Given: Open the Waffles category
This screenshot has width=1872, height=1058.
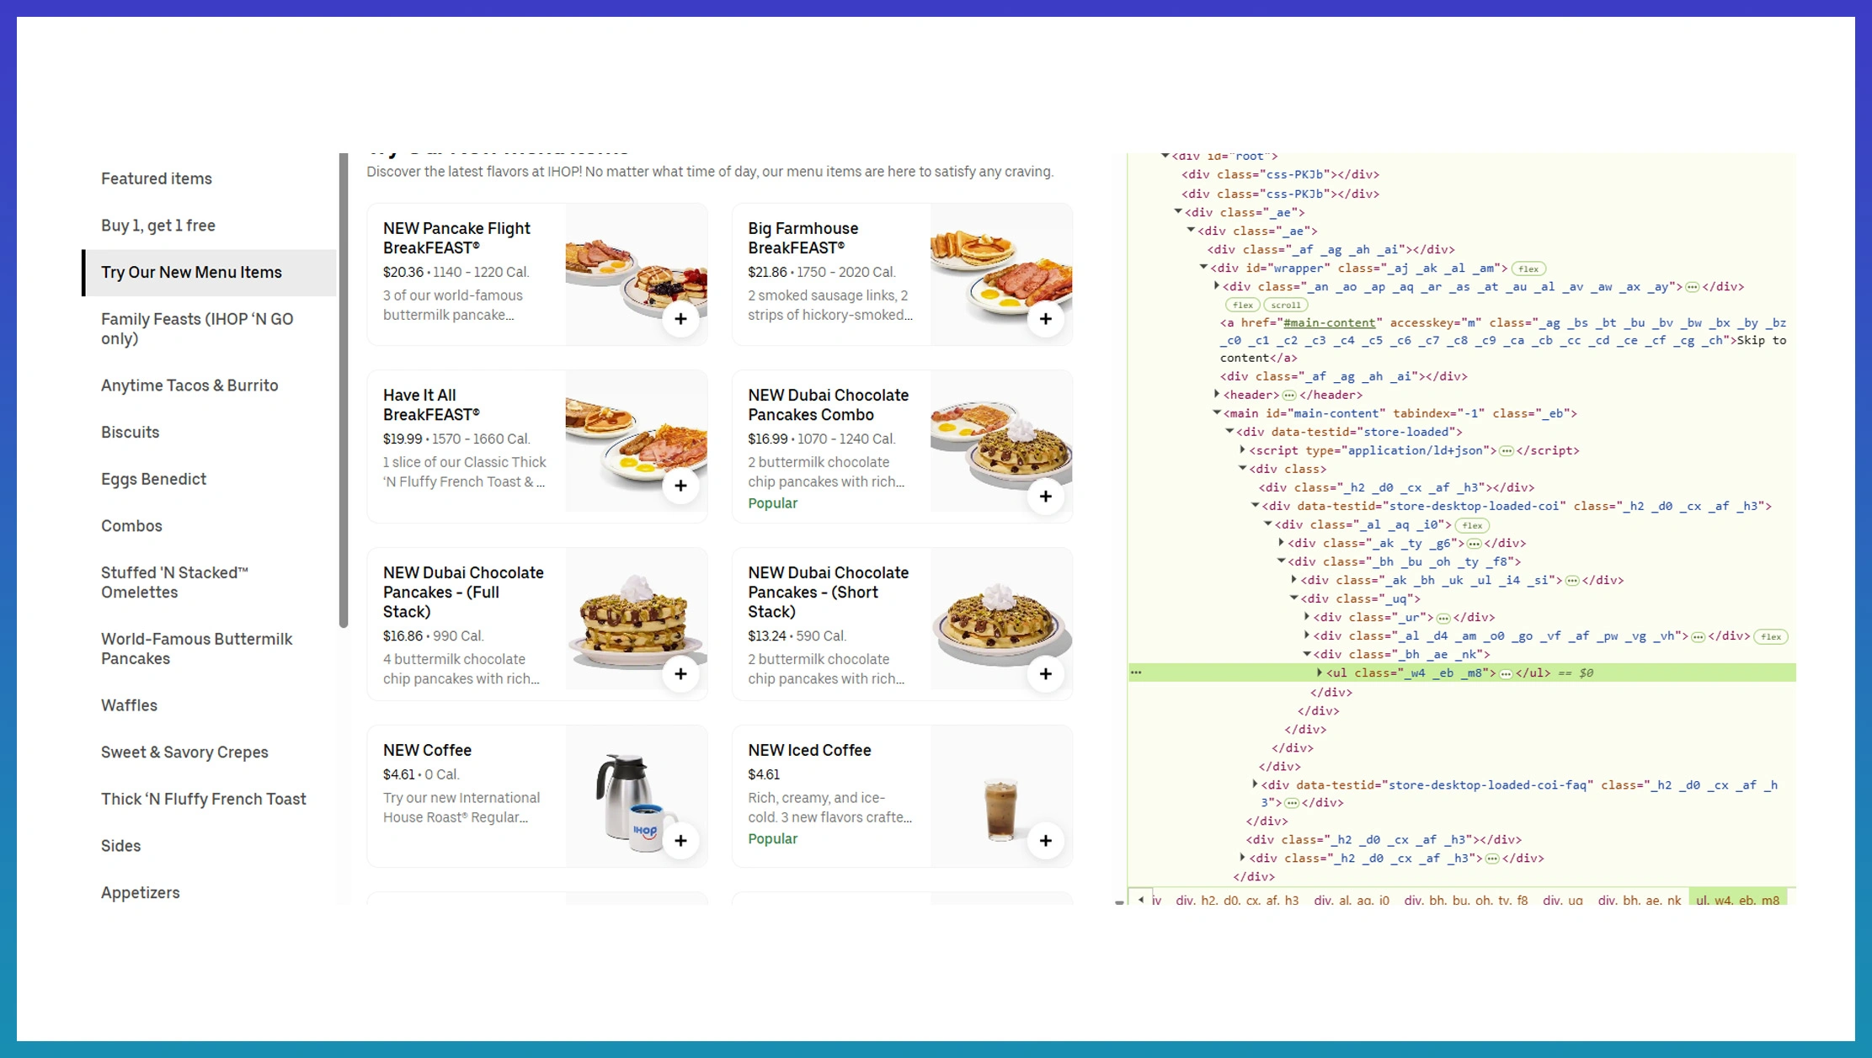Looking at the screenshot, I should click(x=129, y=705).
